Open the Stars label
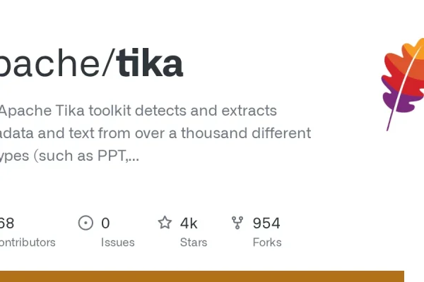 (194, 243)
